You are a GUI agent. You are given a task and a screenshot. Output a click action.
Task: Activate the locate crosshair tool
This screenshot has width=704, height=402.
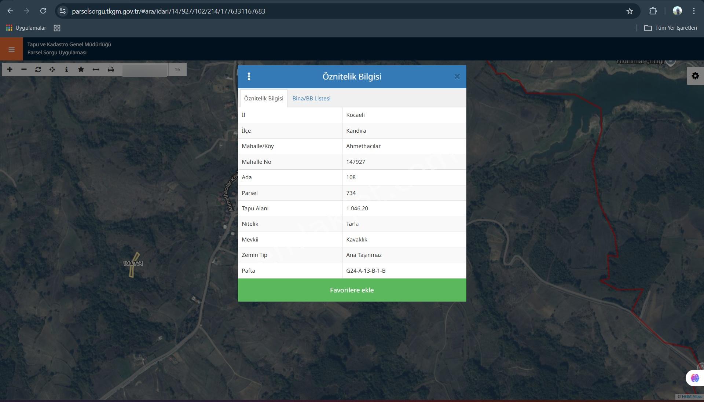click(x=52, y=70)
